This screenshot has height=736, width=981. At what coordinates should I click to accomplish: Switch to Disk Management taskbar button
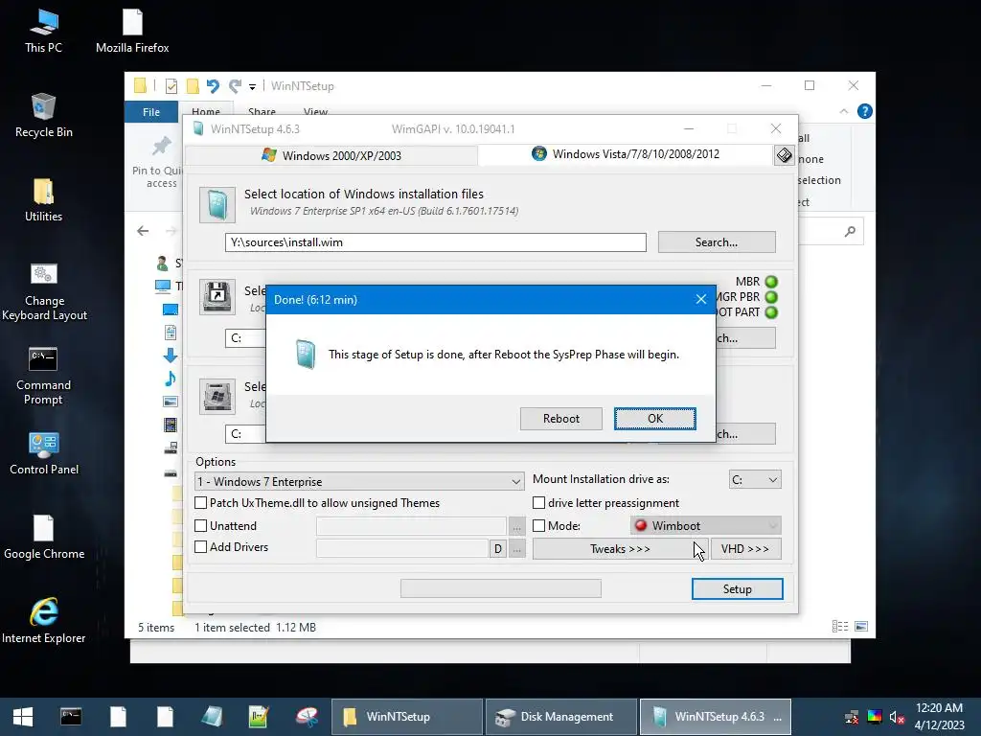tap(561, 717)
